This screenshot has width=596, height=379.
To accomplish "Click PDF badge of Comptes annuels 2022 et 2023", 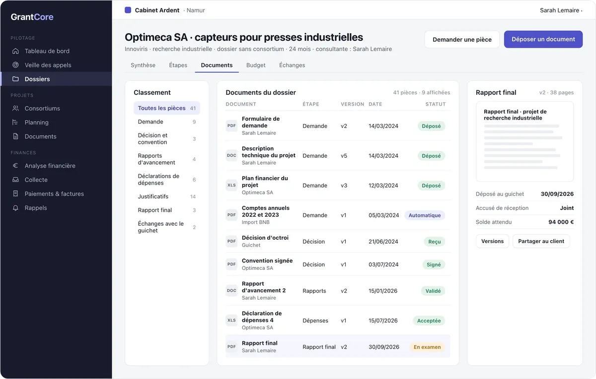I will point(231,215).
